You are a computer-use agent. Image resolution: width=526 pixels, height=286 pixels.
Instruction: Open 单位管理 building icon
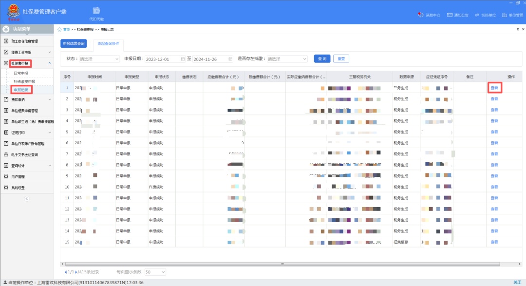click(x=505, y=15)
